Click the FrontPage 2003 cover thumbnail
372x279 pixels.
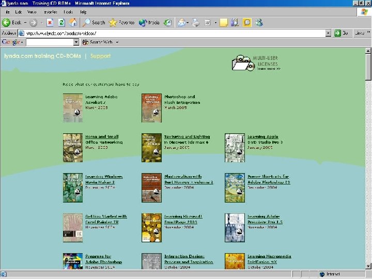[x=151, y=228]
